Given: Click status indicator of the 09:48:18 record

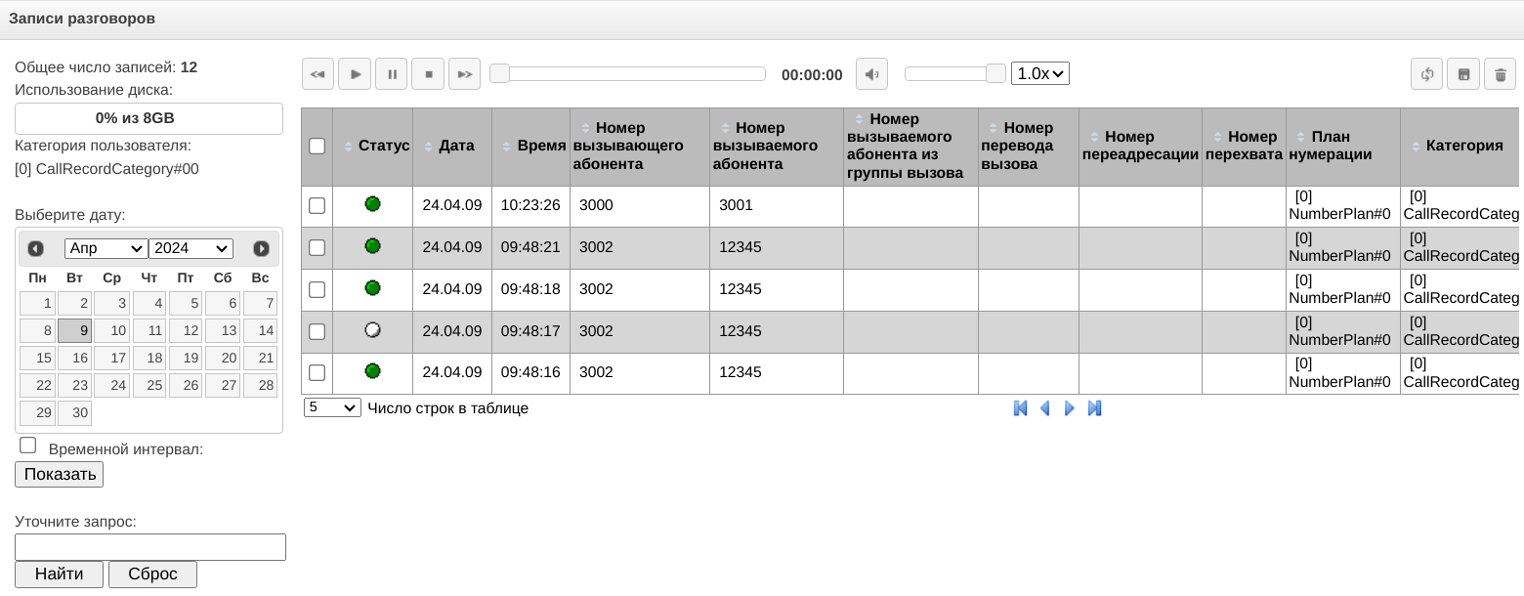Looking at the screenshot, I should 372,288.
